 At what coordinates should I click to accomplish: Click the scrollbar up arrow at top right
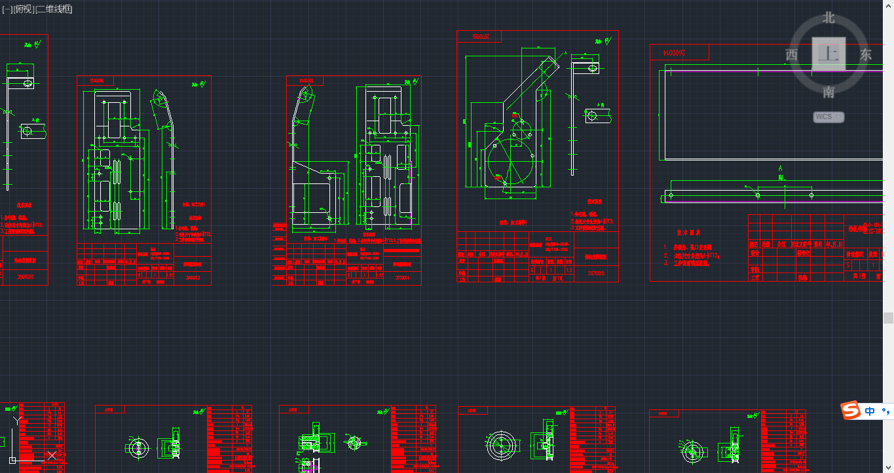coord(888,5)
